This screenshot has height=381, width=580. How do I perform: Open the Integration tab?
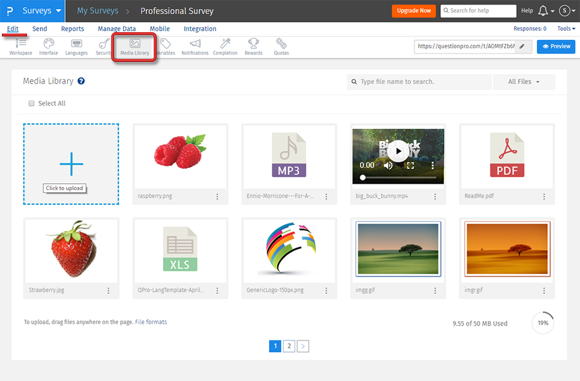pos(200,29)
